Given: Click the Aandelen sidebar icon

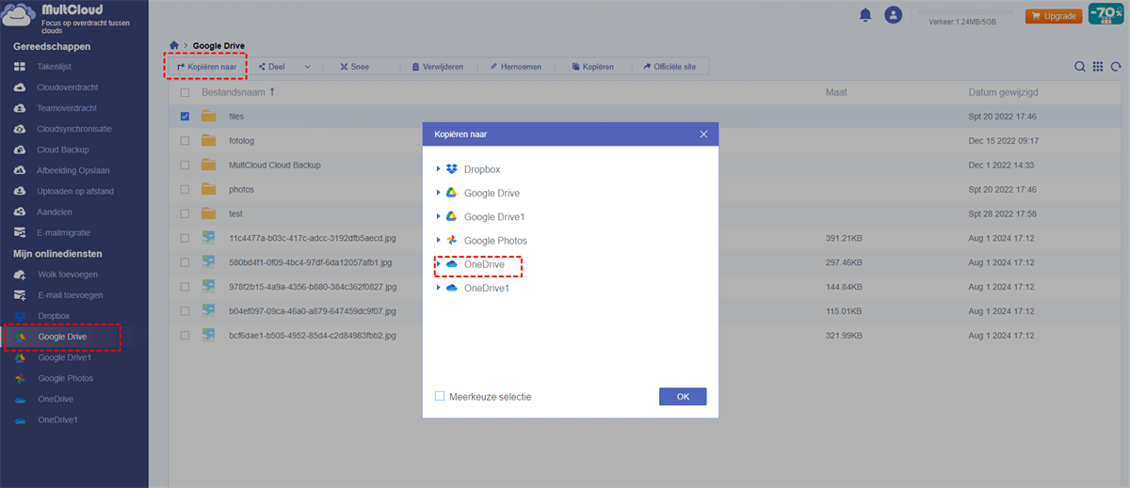Looking at the screenshot, I should [20, 212].
